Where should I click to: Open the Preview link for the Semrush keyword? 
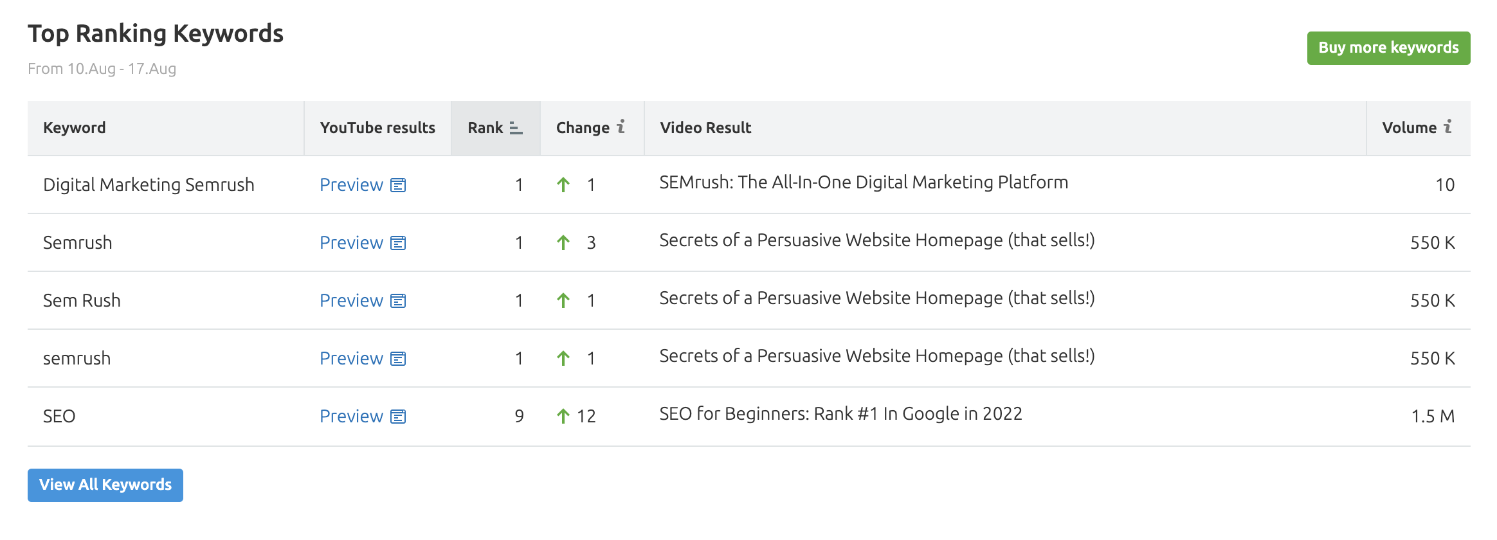pos(350,242)
